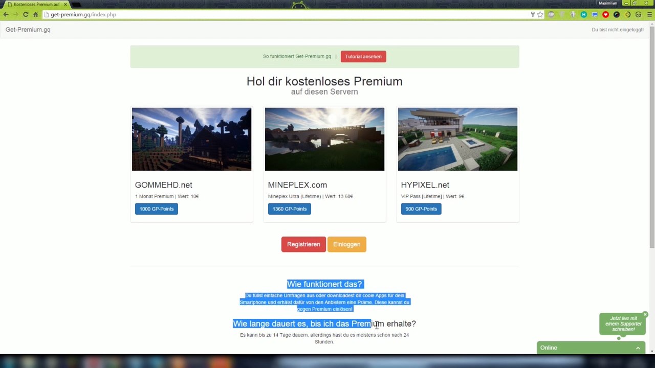Viewport: 655px width, 368px height.
Task: Click the round wave-line extension icon
Action: point(639,14)
